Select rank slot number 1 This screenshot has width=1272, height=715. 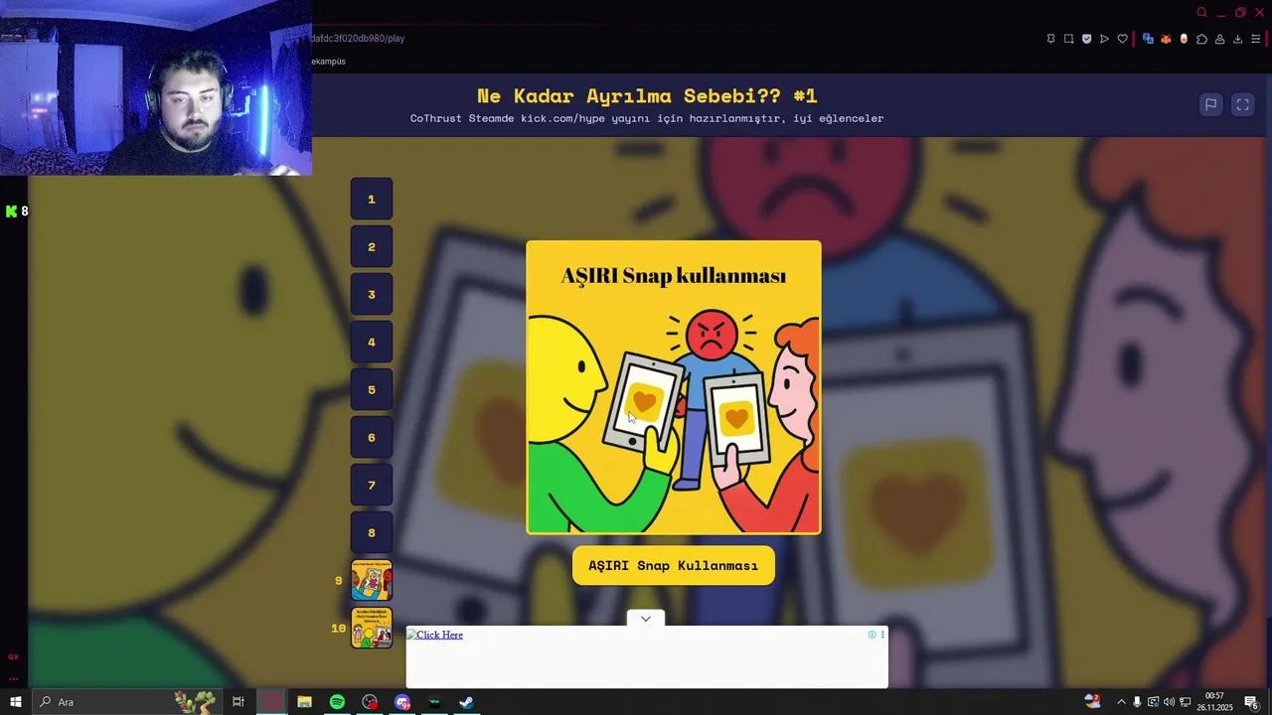coord(372,199)
